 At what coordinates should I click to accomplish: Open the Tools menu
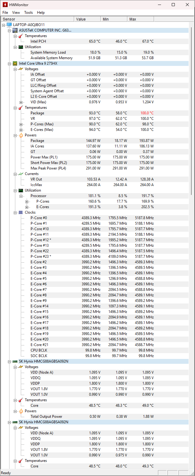coord(28,13)
